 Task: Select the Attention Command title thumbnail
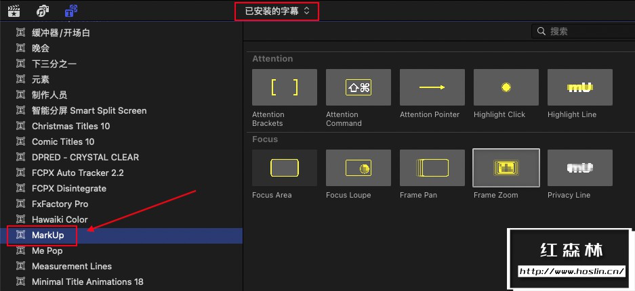(359, 87)
